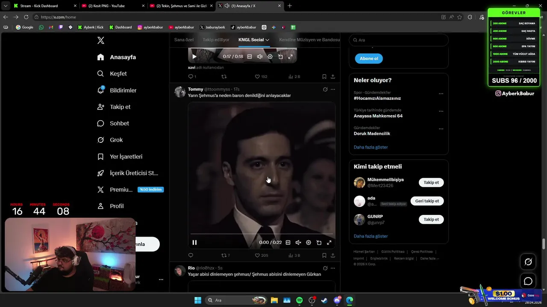This screenshot has height=307, width=547.
Task: Open more options on Tommy's post
Action: [333, 90]
